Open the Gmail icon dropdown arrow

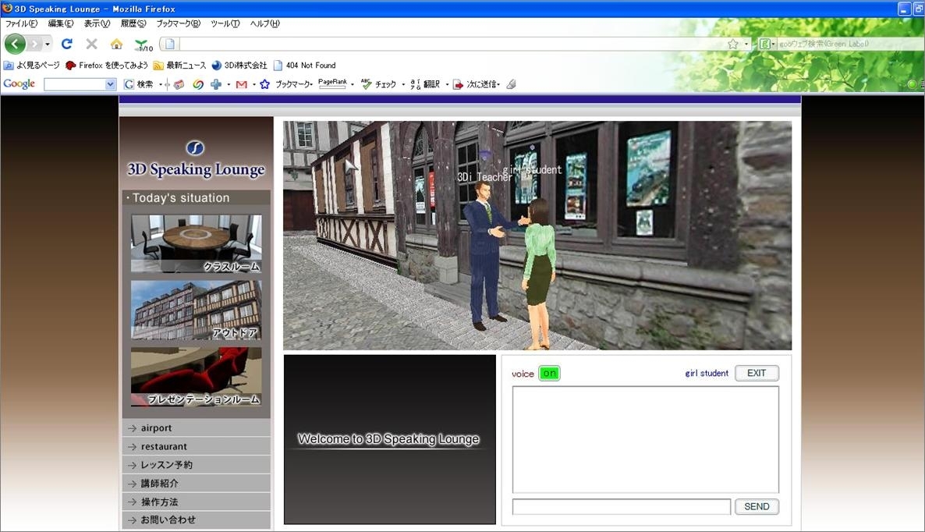(x=253, y=84)
